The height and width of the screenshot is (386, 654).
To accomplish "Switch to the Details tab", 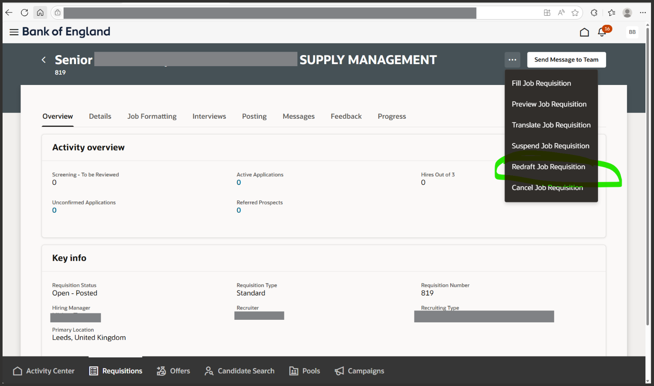I will [x=100, y=116].
